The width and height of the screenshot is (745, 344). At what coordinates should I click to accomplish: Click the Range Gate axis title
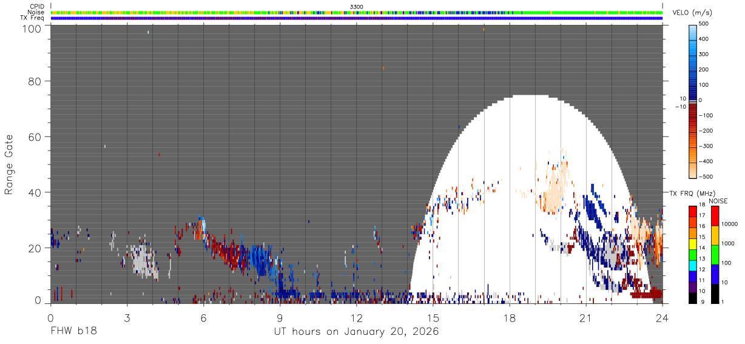tap(9, 164)
